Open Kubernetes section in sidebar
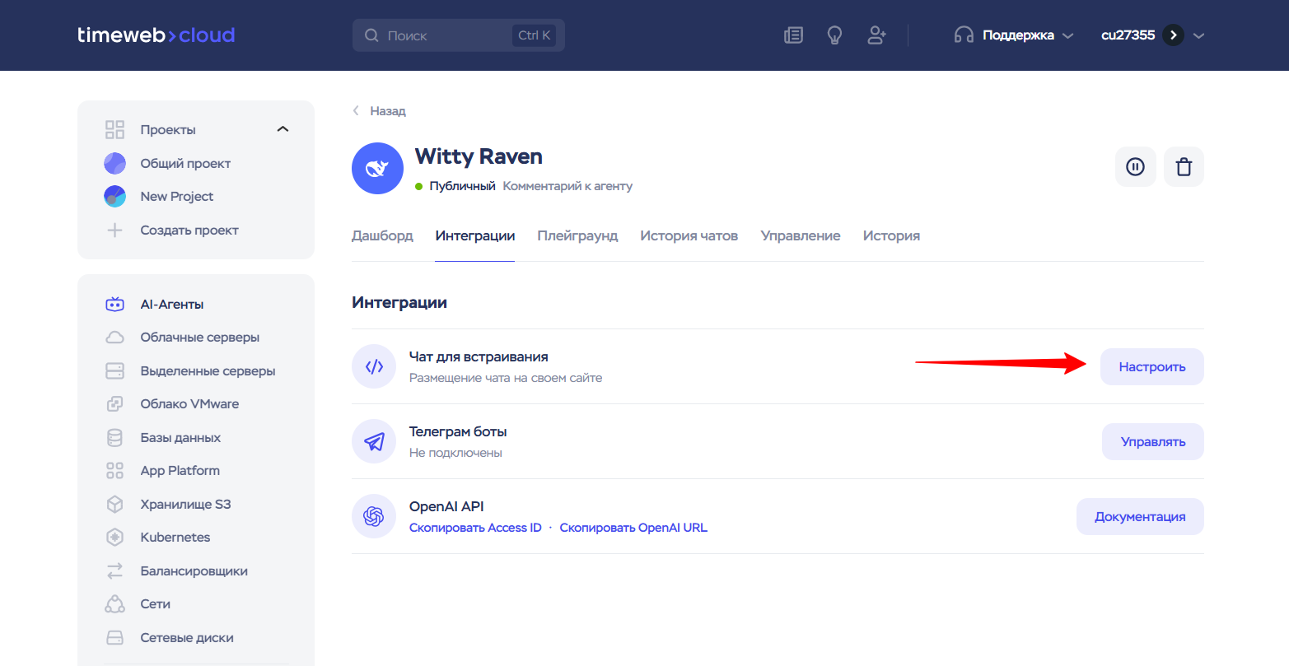 click(x=175, y=538)
